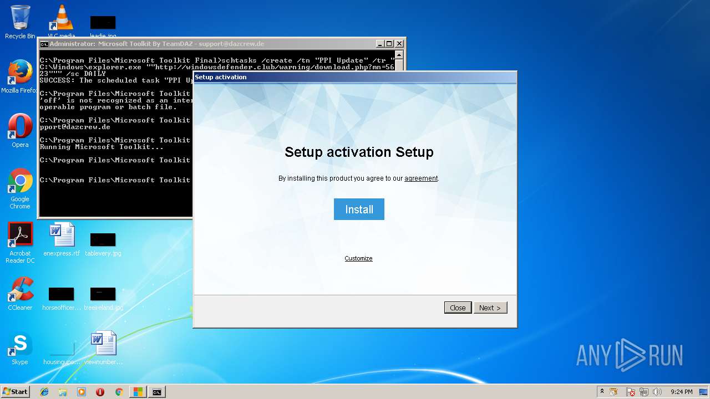710x399 pixels.
Task: Open volume speaker tray icon
Action: point(657,392)
